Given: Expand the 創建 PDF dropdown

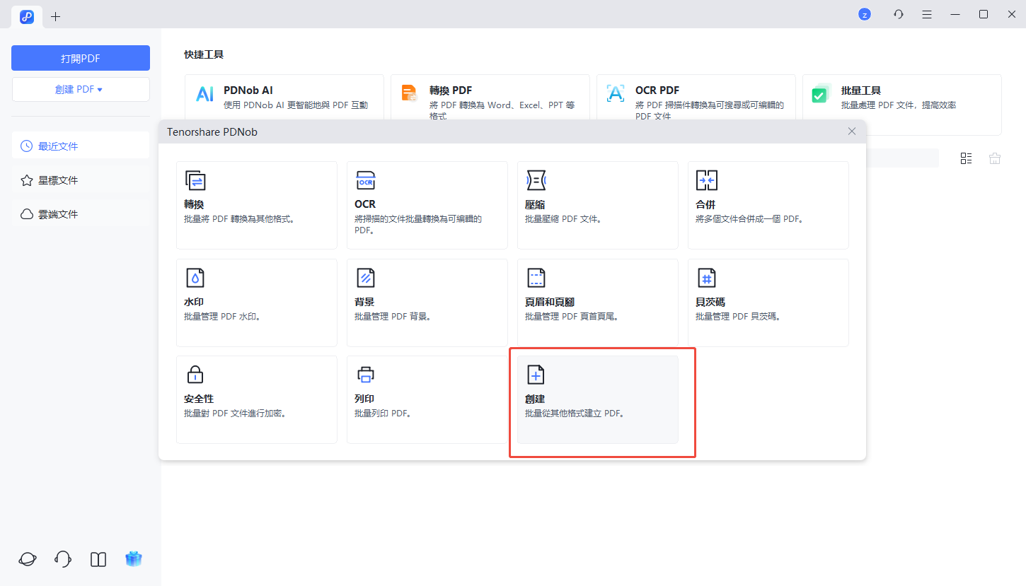Looking at the screenshot, I should 81,90.
